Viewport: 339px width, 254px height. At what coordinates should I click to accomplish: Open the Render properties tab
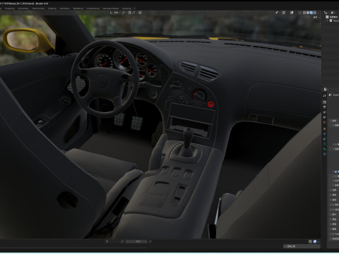324,102
